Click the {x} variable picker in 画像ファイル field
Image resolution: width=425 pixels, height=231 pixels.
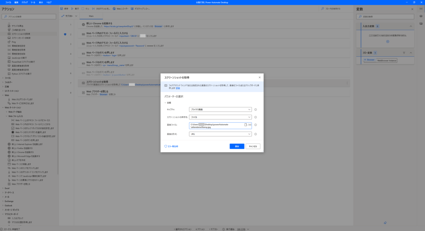coord(249,125)
